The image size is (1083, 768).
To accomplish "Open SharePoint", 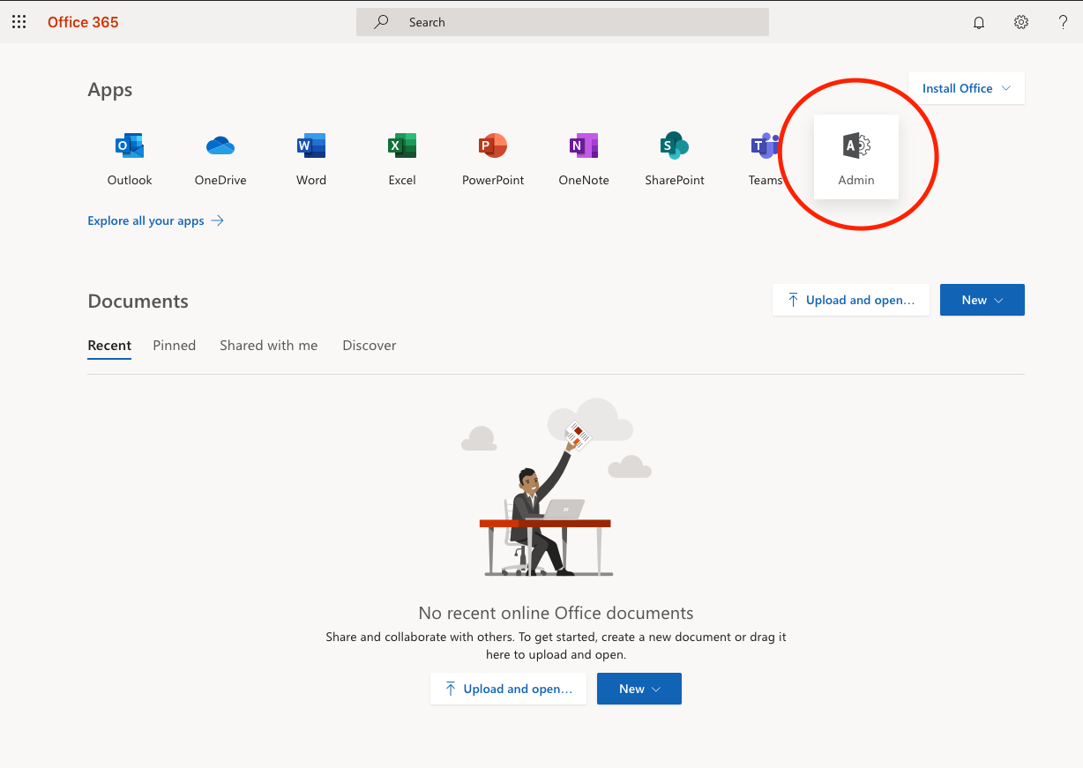I will (674, 159).
